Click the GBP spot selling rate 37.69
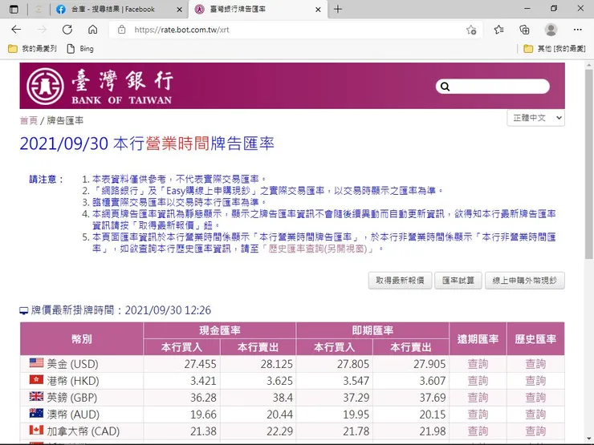Image resolution: width=594 pixels, height=445 pixels. [433, 398]
